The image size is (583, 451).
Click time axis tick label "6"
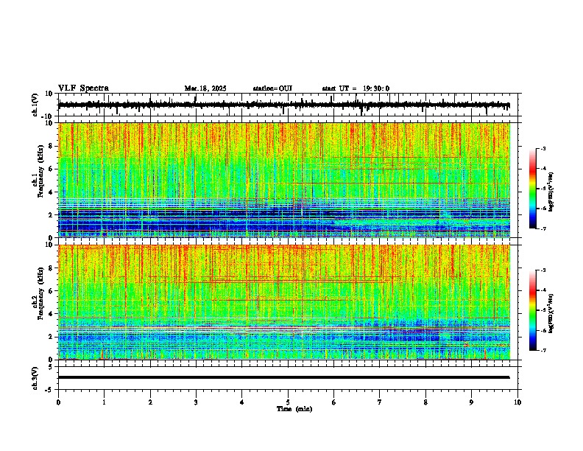334,402
